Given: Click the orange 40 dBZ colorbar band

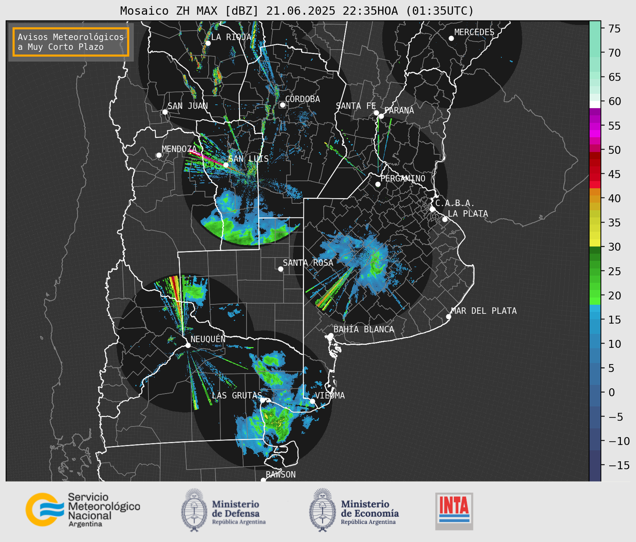Looking at the screenshot, I should 595,199.
